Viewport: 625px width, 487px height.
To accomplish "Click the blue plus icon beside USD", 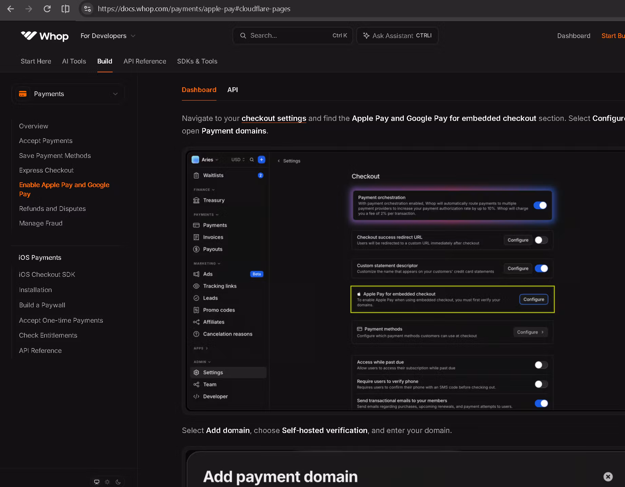I will pyautogui.click(x=262, y=160).
